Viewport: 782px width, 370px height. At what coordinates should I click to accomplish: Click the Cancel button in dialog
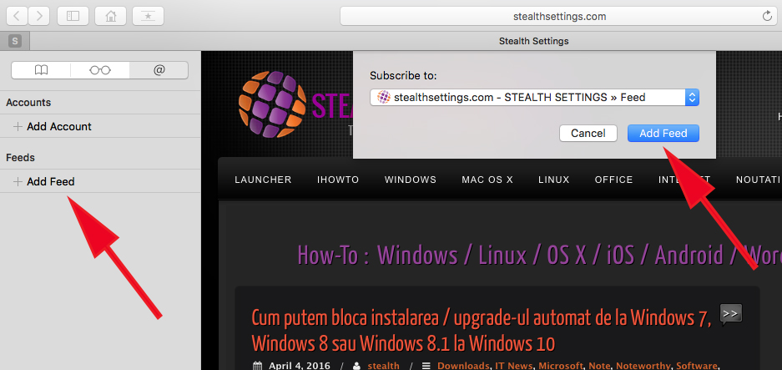[588, 134]
